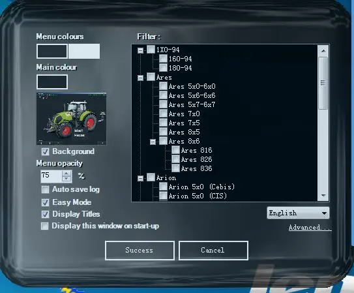Confirm with the Success button
Viewport: 354px width, 293px height.
point(140,251)
